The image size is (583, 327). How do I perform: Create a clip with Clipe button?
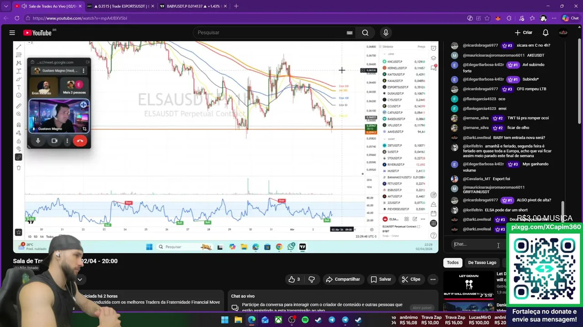(x=411, y=279)
